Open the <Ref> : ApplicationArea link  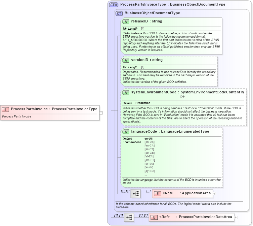(x=187, y=193)
